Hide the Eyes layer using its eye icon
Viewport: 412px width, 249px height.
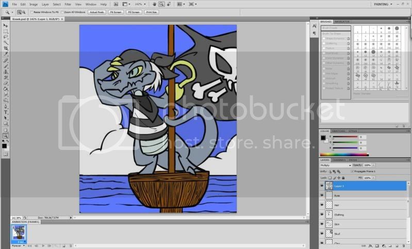(x=322, y=196)
